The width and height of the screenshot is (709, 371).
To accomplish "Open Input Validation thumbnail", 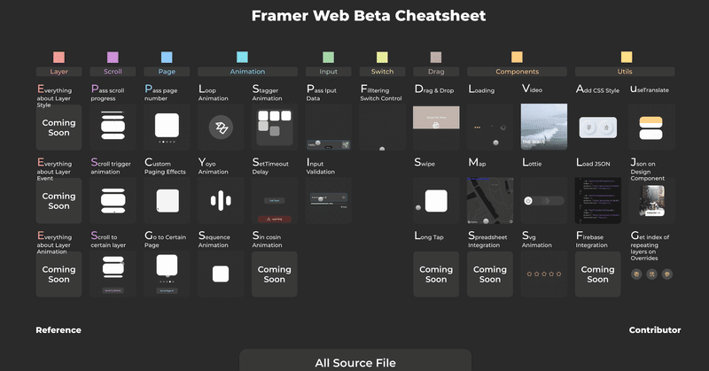I will 328,201.
